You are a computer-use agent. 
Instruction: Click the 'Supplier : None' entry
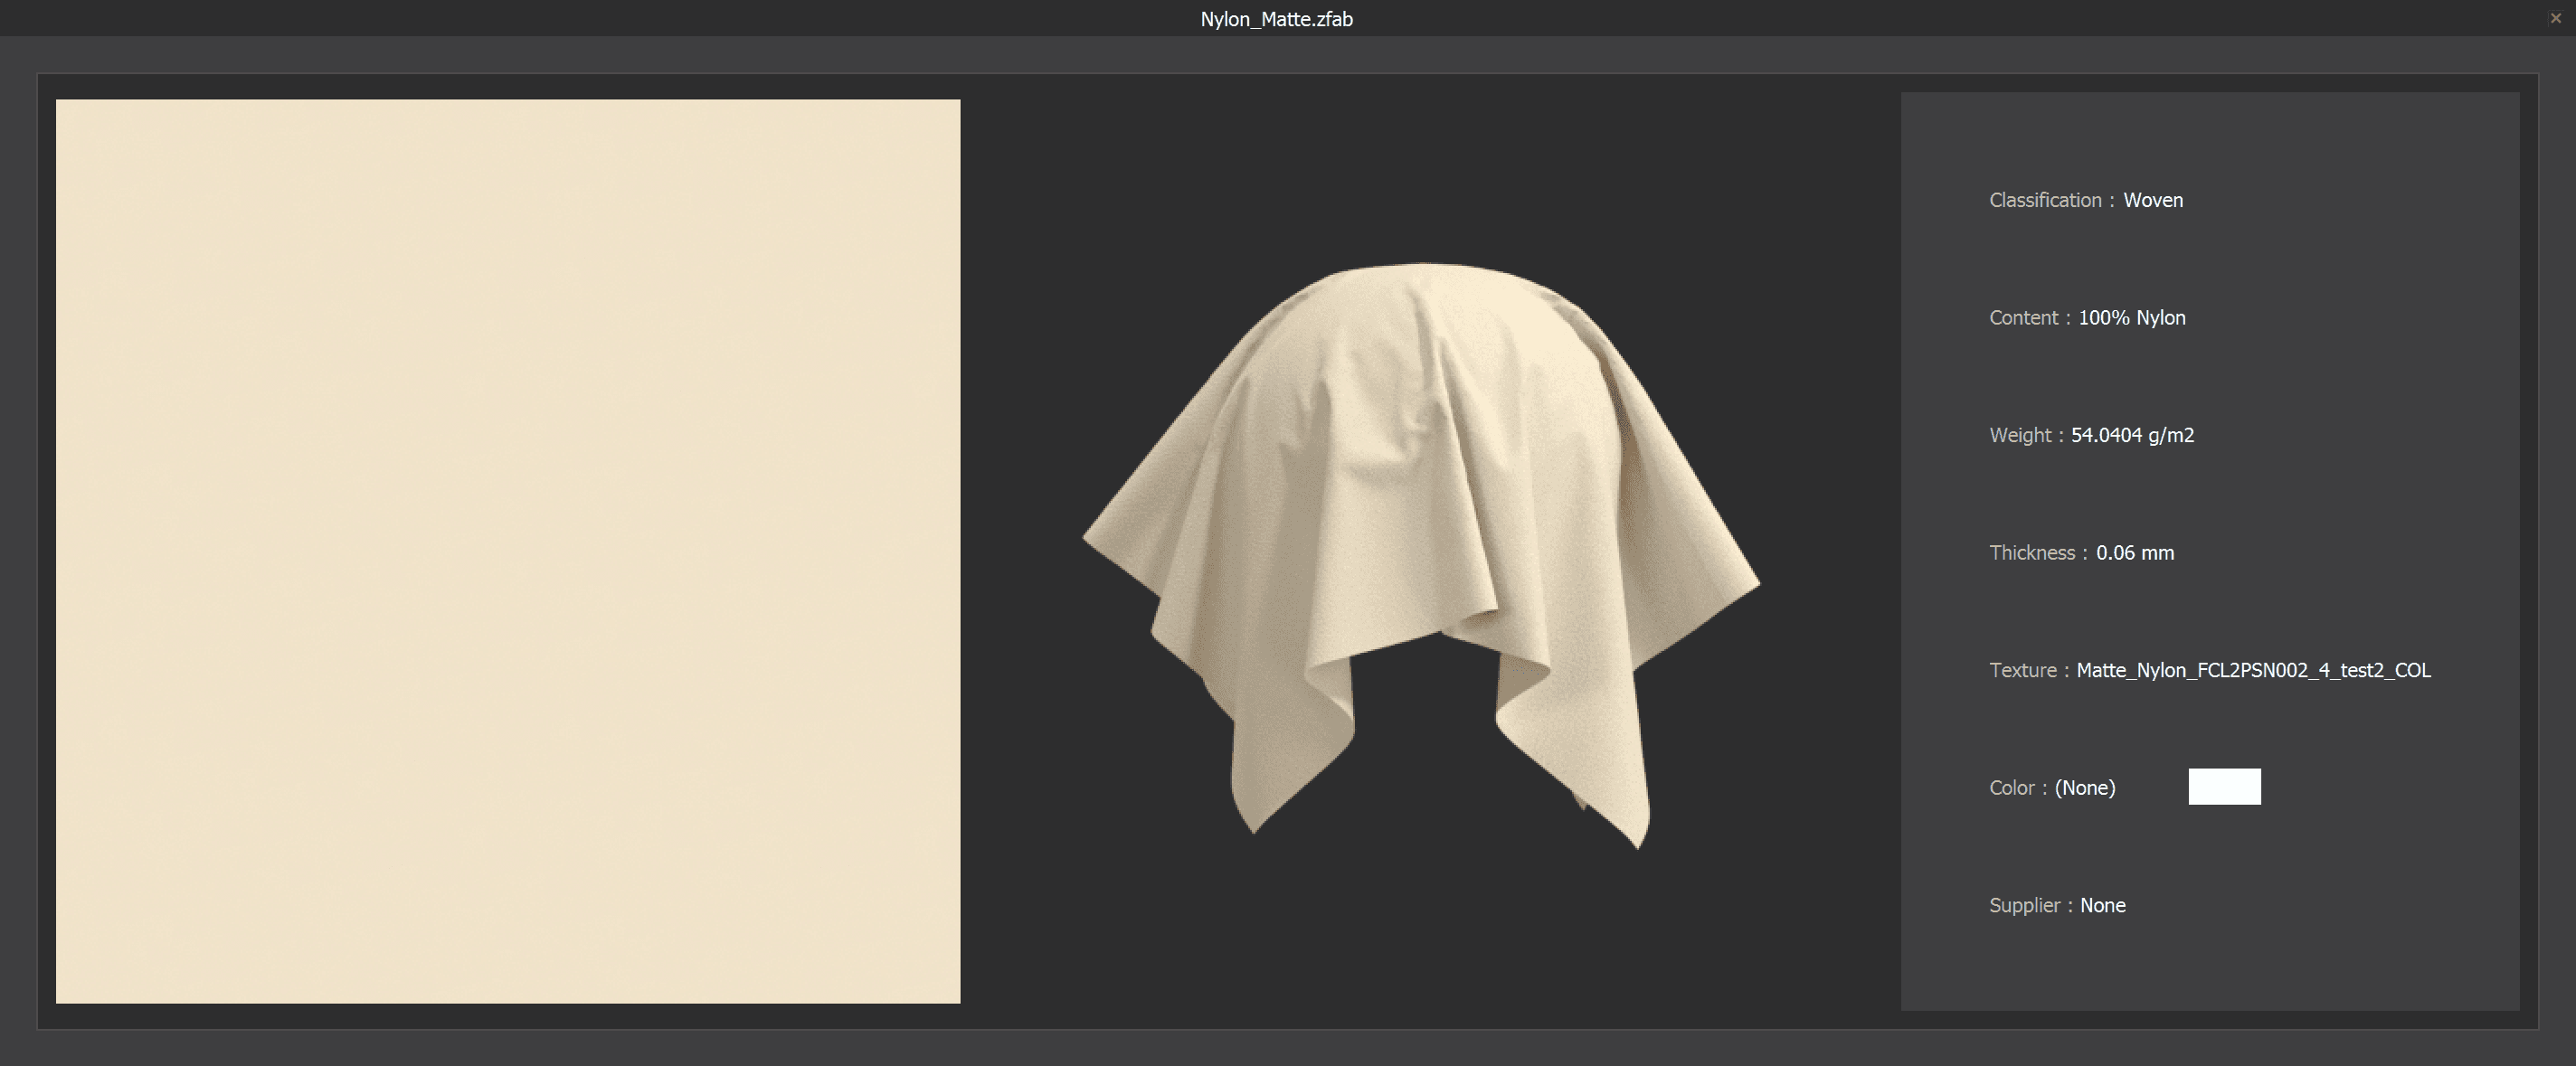(2057, 905)
